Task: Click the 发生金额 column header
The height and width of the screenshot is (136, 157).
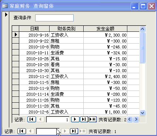Action: tap(105, 29)
